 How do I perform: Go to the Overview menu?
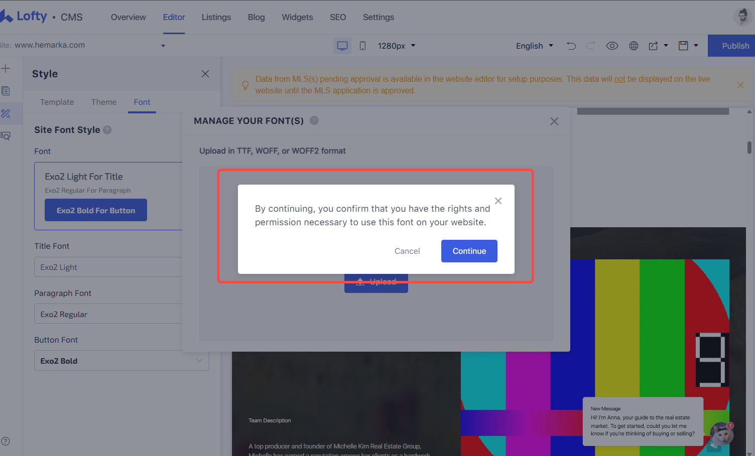[129, 17]
